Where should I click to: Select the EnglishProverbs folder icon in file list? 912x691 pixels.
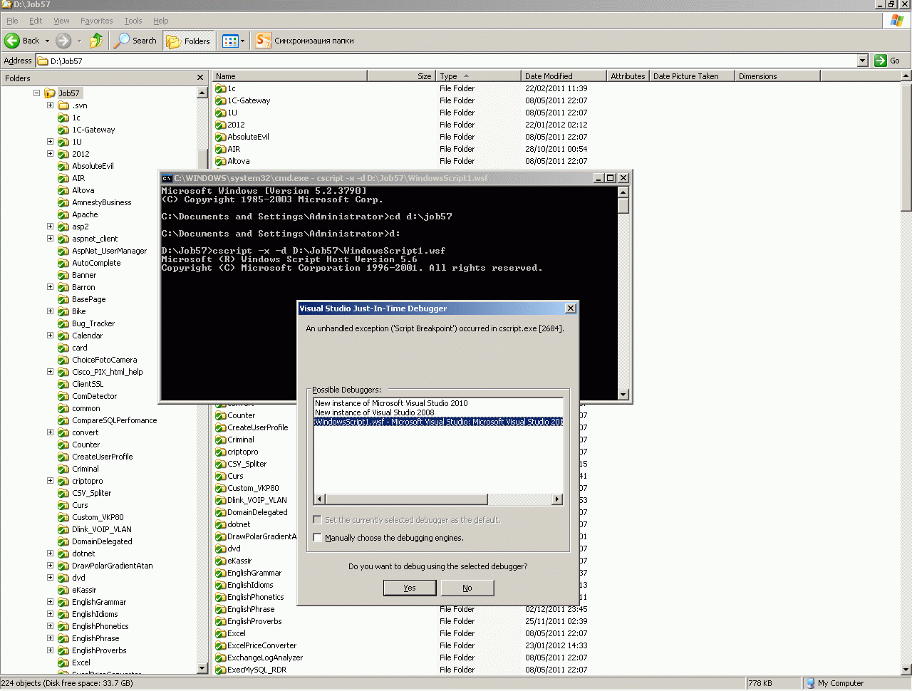[x=221, y=621]
